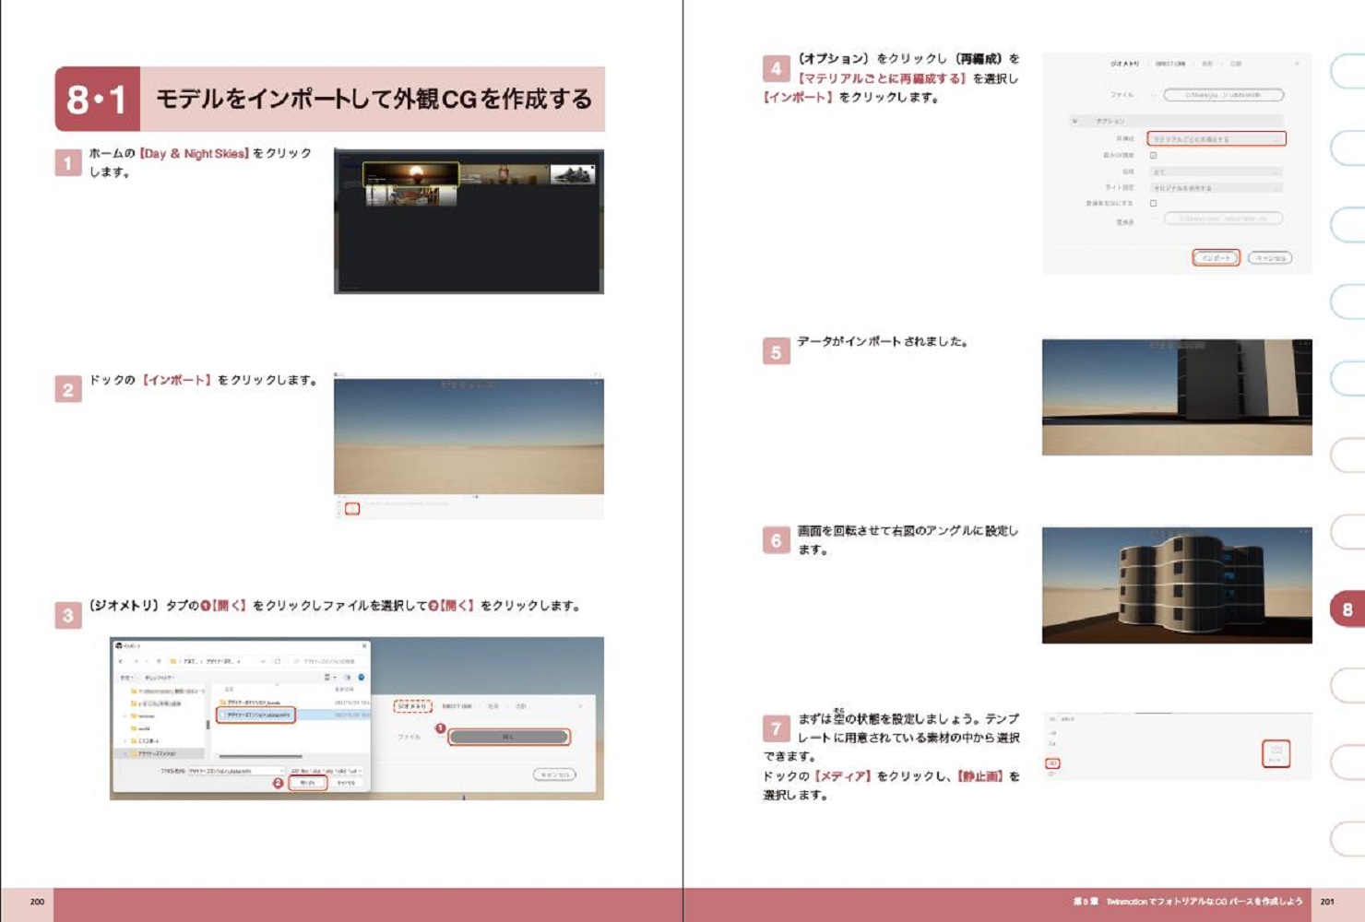Click the chapter 8 side tab marker
This screenshot has width=1365, height=922.
point(1347,609)
